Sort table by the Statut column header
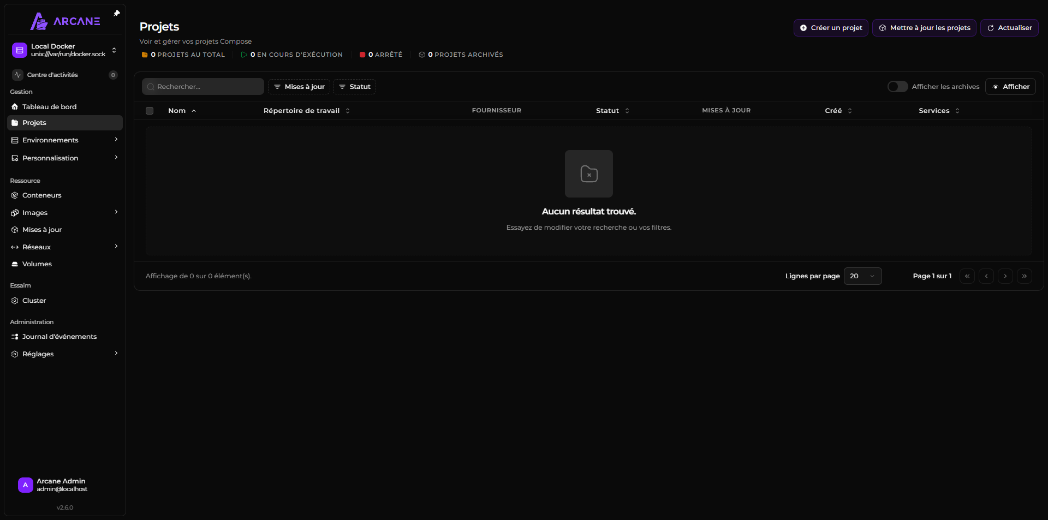Image resolution: width=1048 pixels, height=520 pixels. pyautogui.click(x=612, y=111)
